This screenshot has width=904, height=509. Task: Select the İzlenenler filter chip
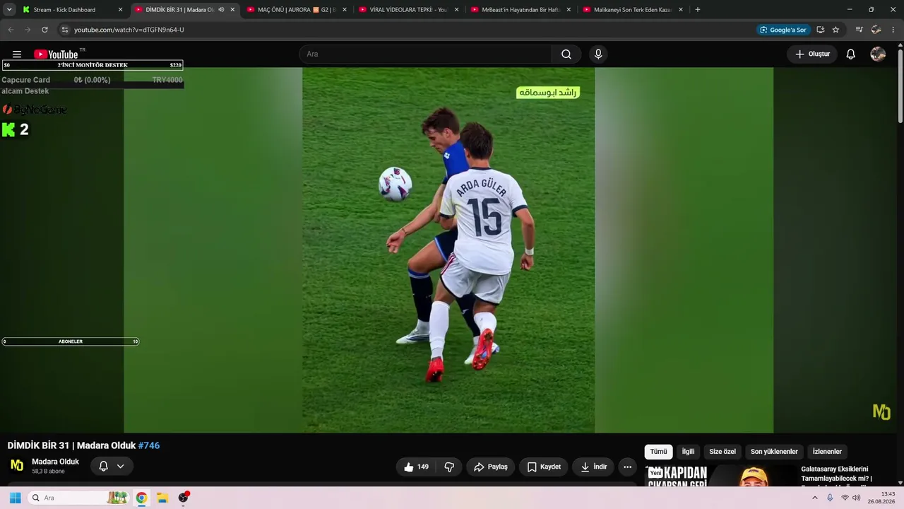pos(827,452)
